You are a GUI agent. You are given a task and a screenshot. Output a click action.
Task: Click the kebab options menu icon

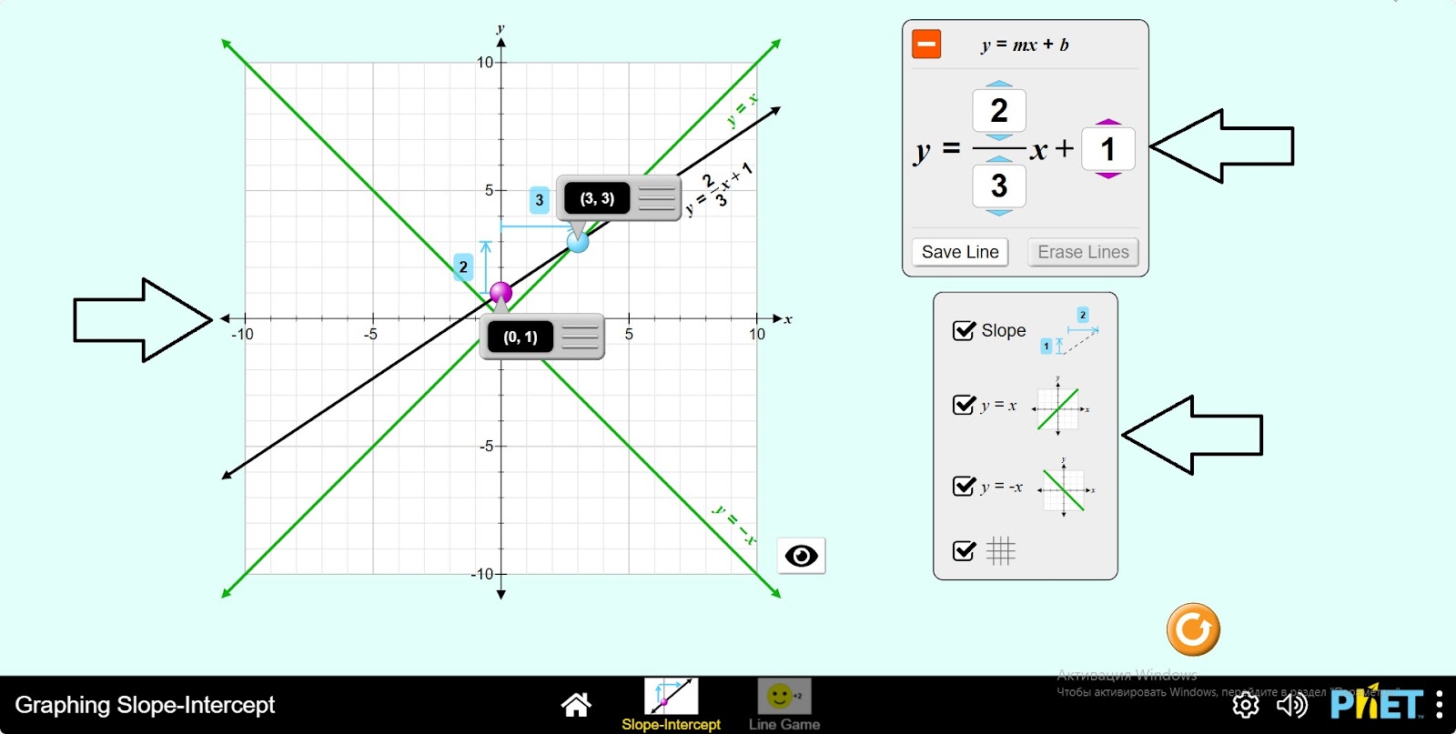(x=1439, y=704)
